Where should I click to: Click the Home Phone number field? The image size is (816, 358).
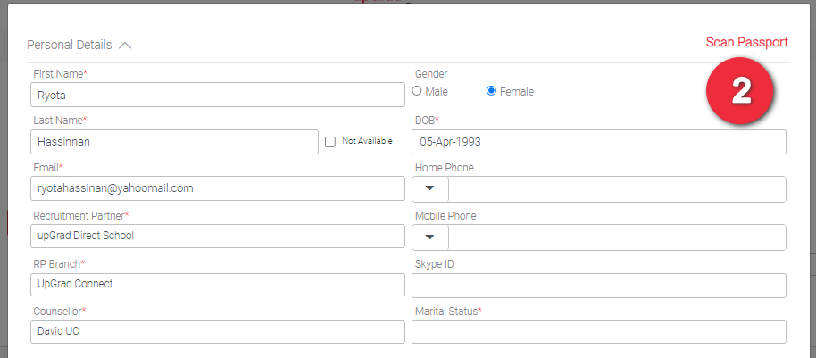616,189
